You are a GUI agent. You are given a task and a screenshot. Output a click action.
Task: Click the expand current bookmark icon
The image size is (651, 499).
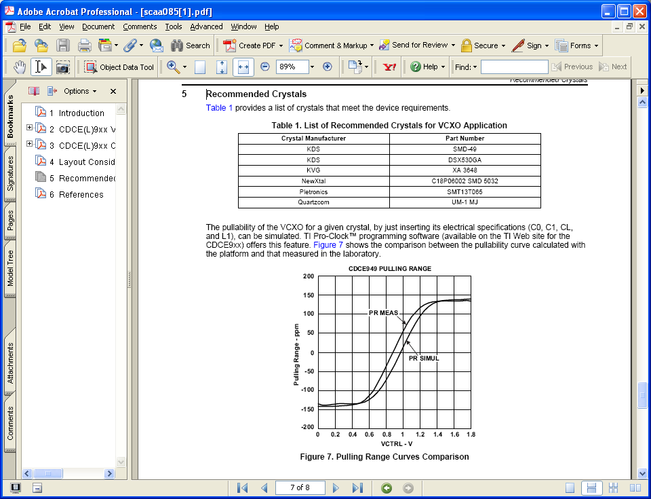pyautogui.click(x=52, y=91)
